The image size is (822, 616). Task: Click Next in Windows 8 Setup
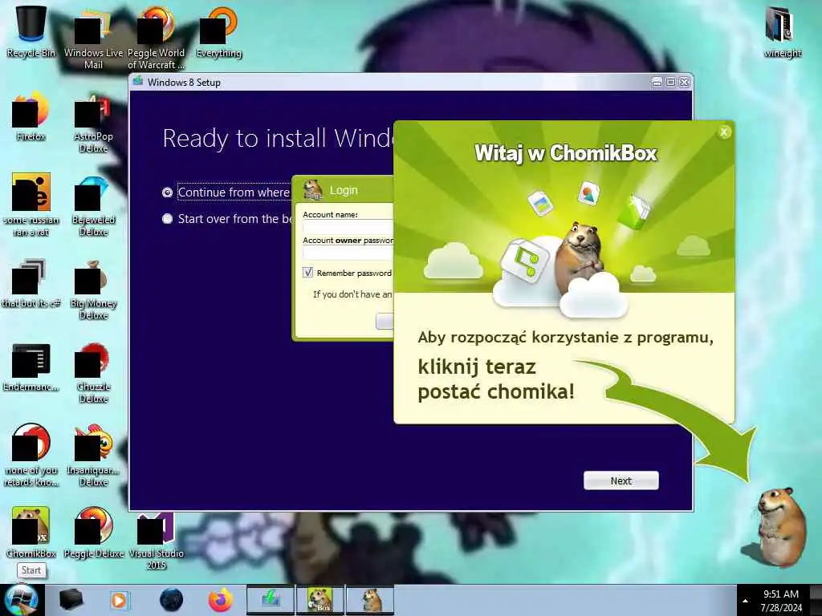point(621,481)
